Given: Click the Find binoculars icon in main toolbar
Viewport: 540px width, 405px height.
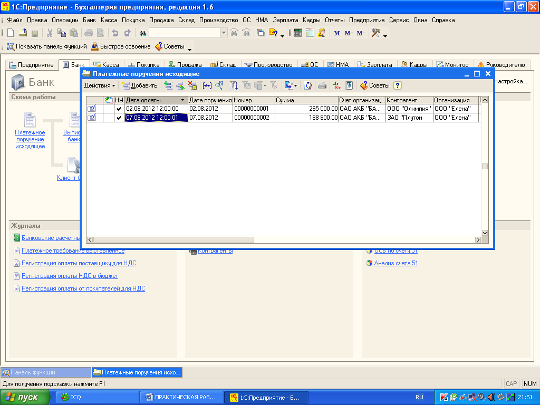Looking at the screenshot, I should click(142, 33).
